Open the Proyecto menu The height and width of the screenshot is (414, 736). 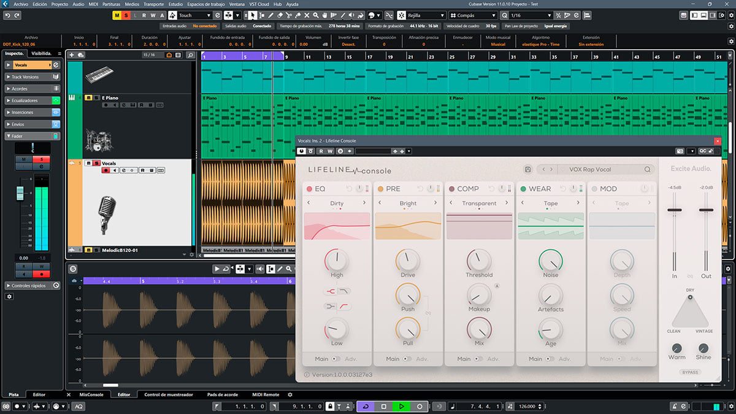pos(59,4)
